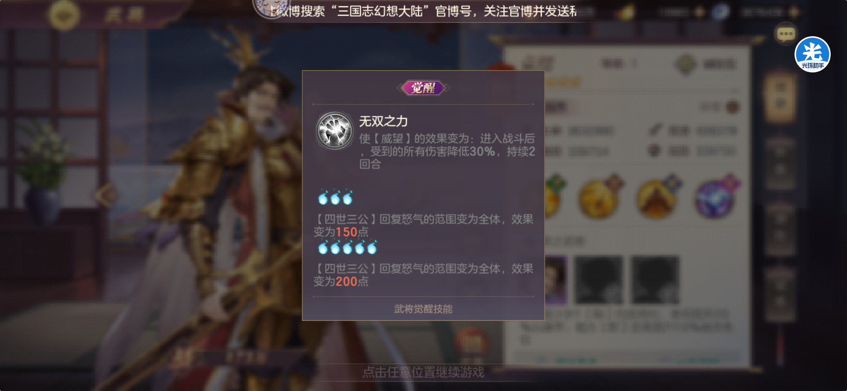The width and height of the screenshot is (847, 391).
Task: Click 点击任意位置继续游戏 to continue
Action: pos(423,372)
